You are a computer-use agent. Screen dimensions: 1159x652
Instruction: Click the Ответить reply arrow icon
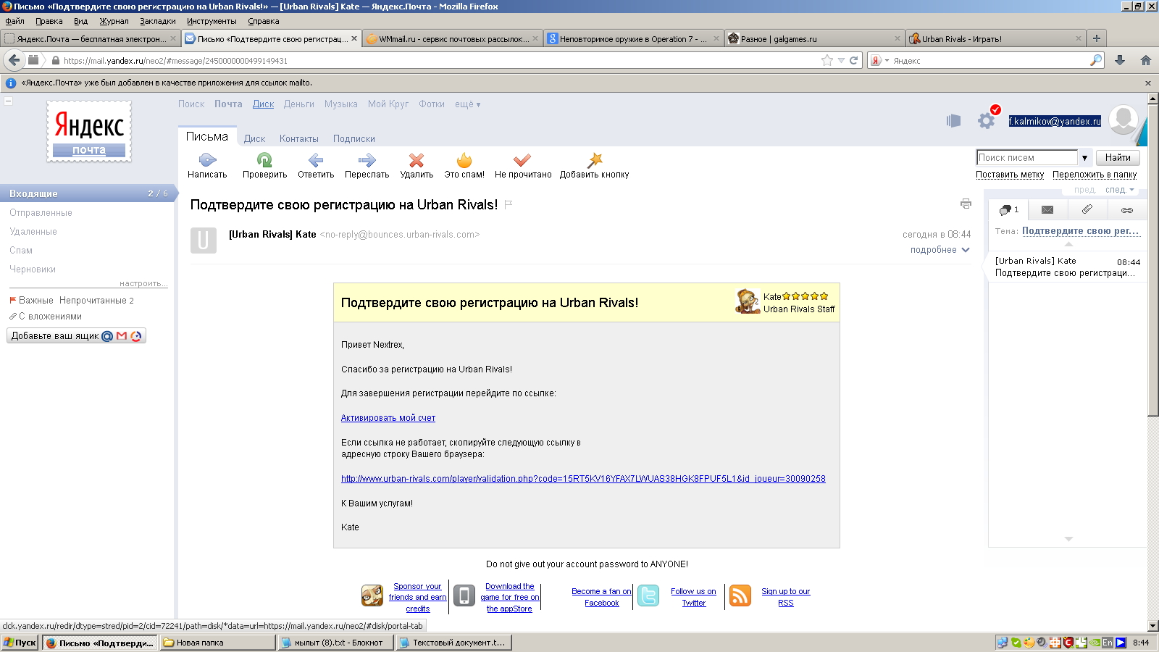[316, 160]
